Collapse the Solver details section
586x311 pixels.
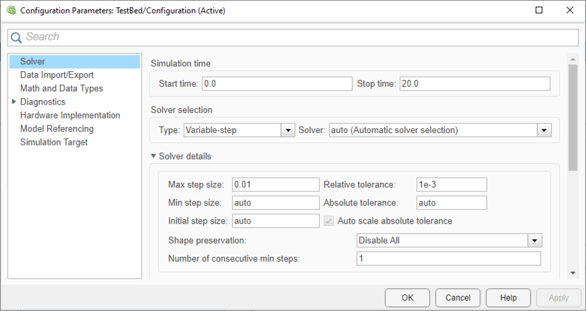pos(154,156)
